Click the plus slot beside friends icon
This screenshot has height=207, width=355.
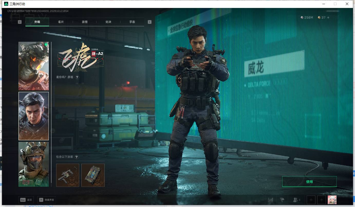coord(311,200)
